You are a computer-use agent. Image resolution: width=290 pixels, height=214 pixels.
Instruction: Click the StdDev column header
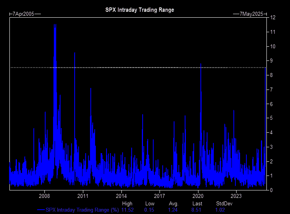click(x=222, y=204)
